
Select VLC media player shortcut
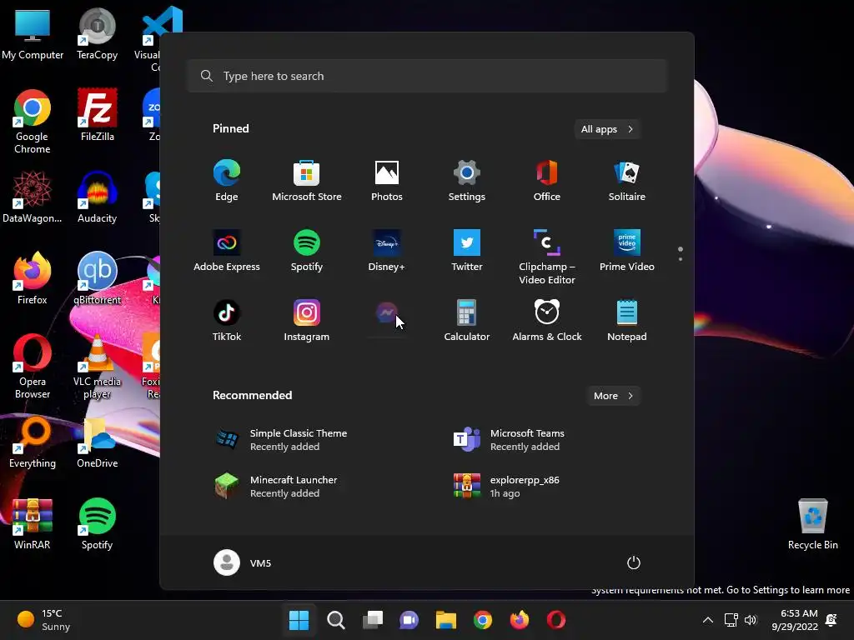point(97,367)
